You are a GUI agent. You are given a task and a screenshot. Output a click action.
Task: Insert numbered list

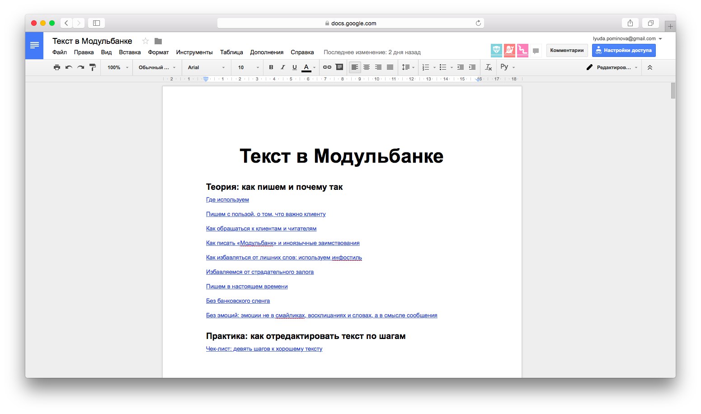(426, 67)
